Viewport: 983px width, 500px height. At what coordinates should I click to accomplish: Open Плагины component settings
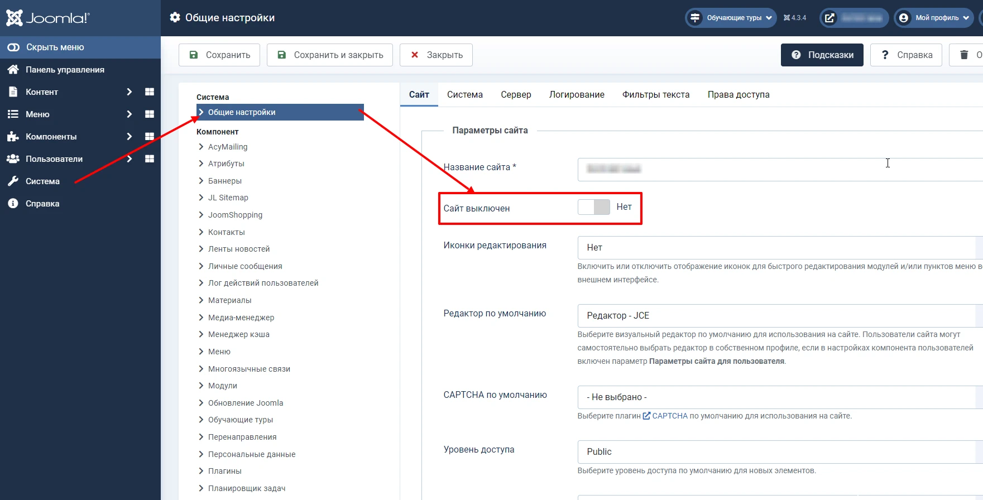click(224, 471)
